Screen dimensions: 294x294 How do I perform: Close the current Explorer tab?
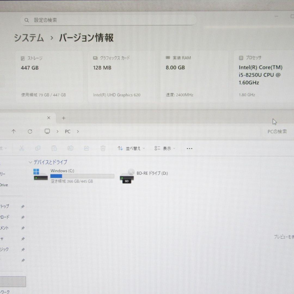48,118
